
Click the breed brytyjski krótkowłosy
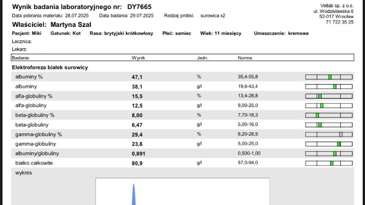129,33
